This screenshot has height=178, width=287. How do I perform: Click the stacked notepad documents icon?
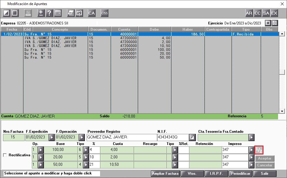click(71, 13)
